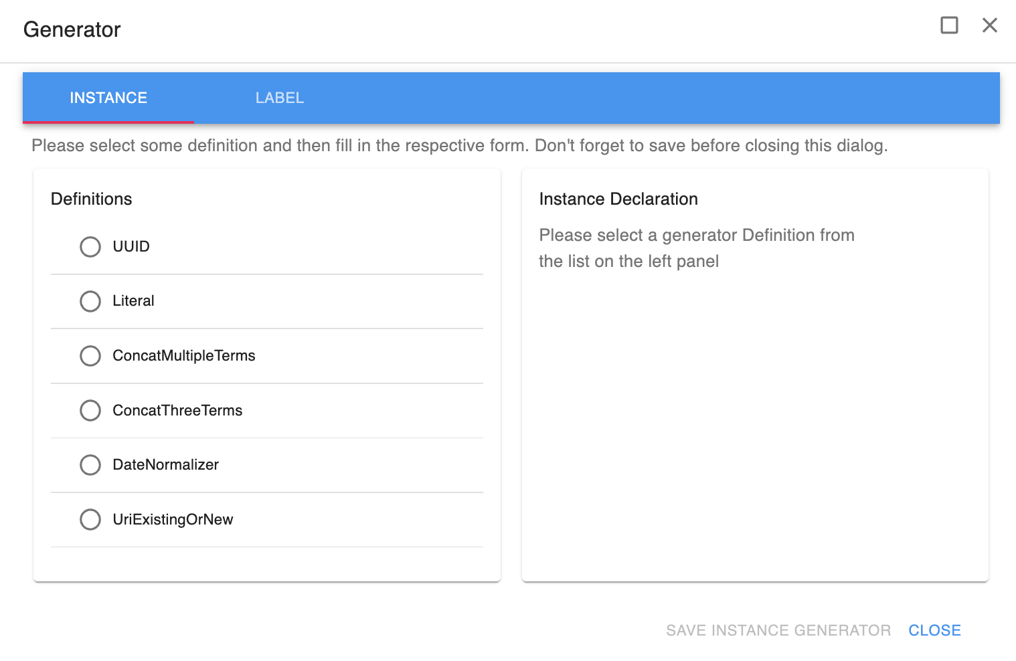The width and height of the screenshot is (1016, 661).
Task: Click the blue CLOSE button
Action: click(x=934, y=630)
